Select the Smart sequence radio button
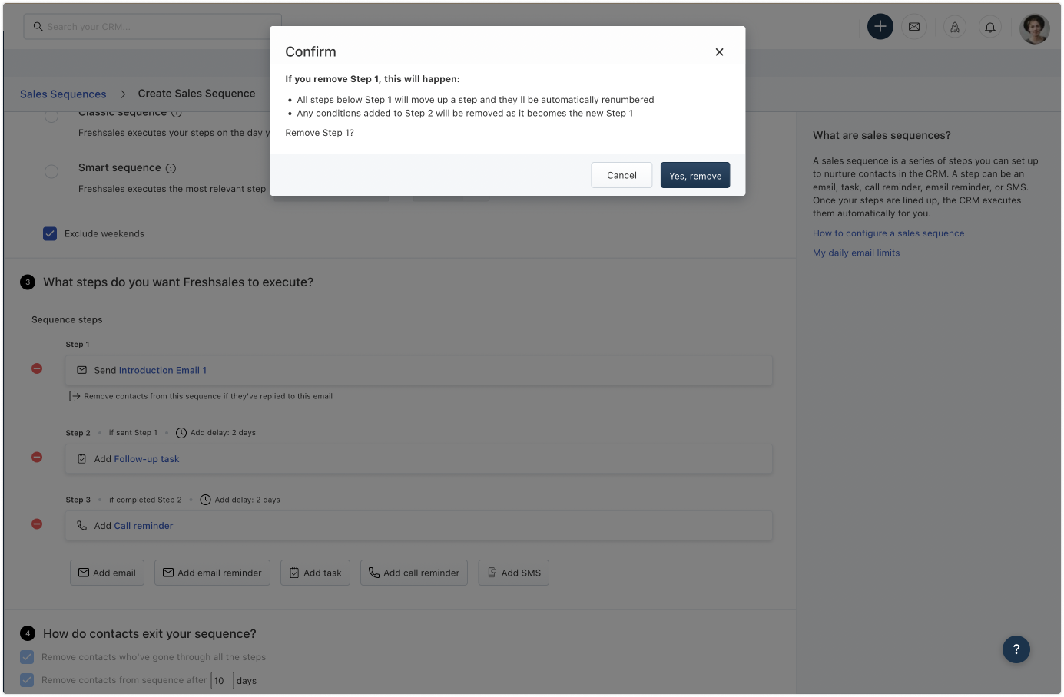Screen dimensions: 1064x697 point(51,172)
